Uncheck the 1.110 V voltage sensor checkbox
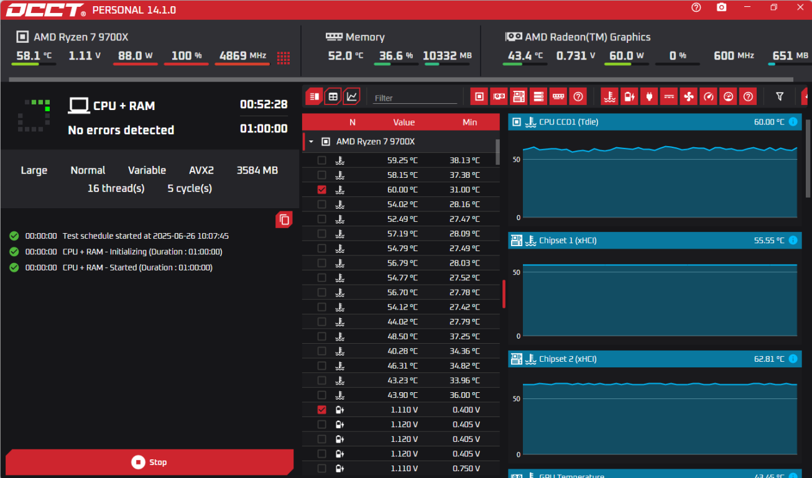The width and height of the screenshot is (812, 478). (321, 410)
